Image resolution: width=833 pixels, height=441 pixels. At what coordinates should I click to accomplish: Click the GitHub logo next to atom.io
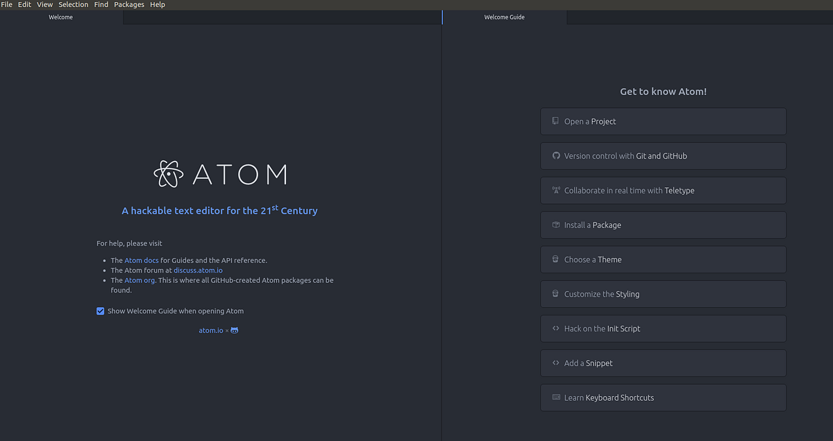click(233, 330)
